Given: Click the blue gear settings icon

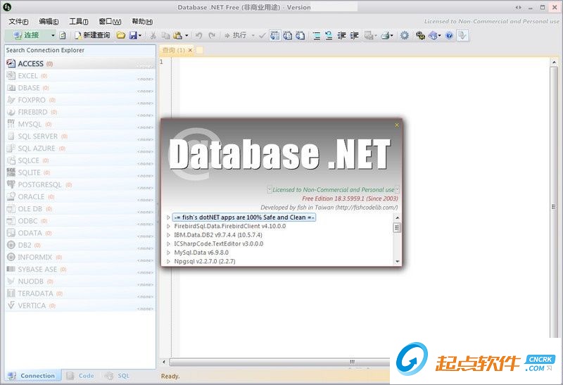Looking at the screenshot, I should (x=404, y=35).
